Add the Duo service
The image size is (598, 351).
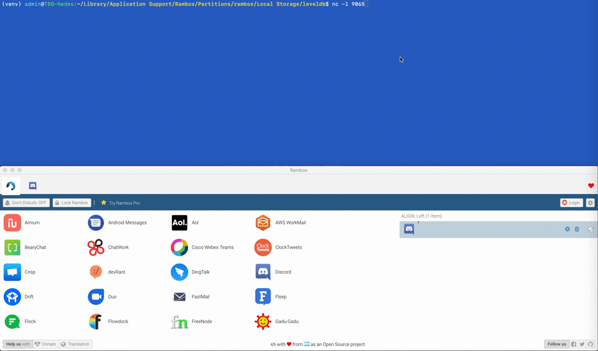click(x=96, y=297)
